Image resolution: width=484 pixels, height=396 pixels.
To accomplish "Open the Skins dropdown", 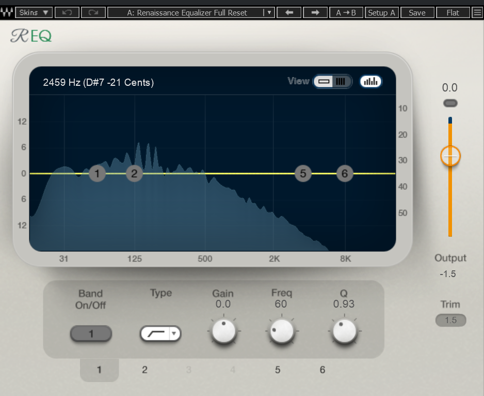I will [x=34, y=13].
